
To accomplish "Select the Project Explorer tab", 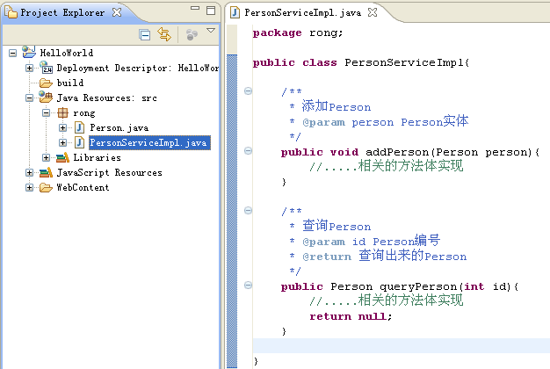I will click(x=62, y=12).
